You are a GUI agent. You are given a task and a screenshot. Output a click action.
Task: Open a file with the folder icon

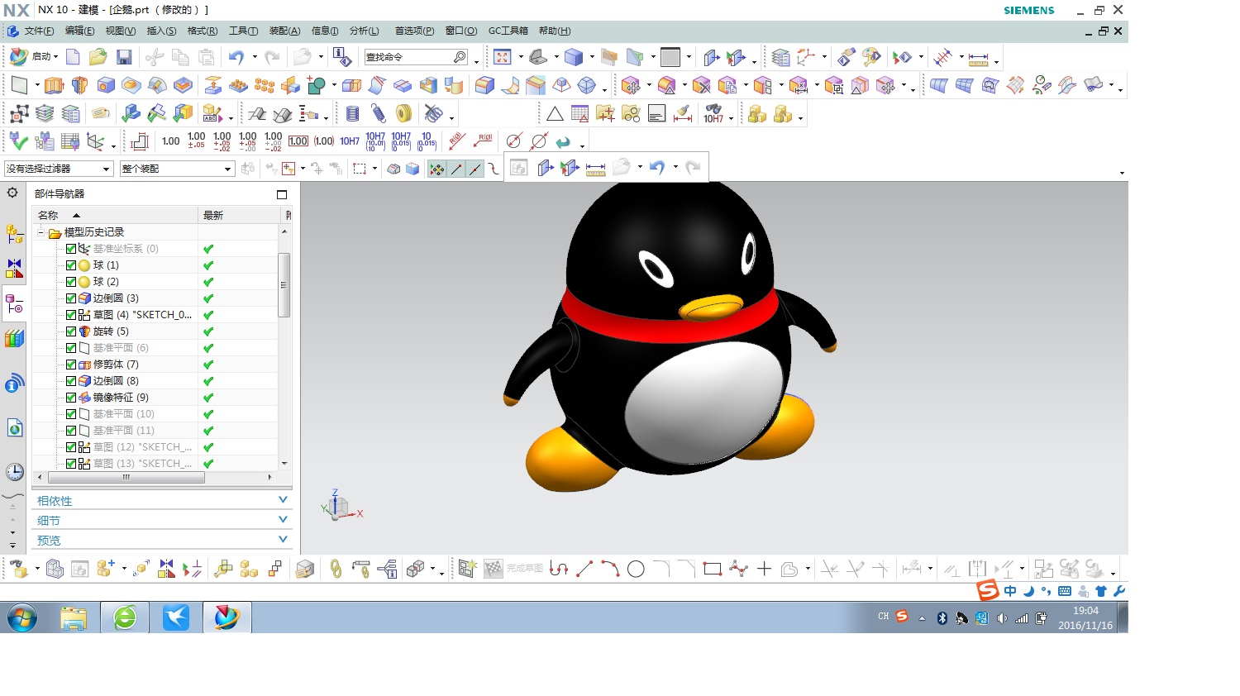pyautogui.click(x=98, y=57)
